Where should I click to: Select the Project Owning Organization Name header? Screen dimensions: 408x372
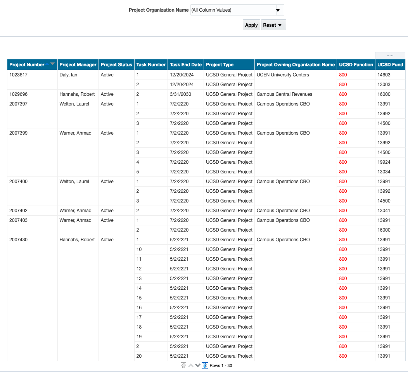[x=296, y=65]
